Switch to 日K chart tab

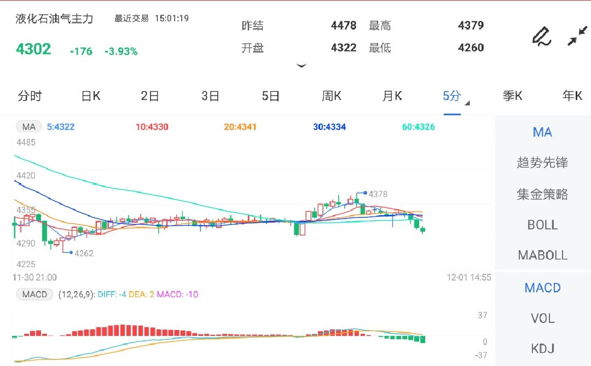tap(91, 96)
